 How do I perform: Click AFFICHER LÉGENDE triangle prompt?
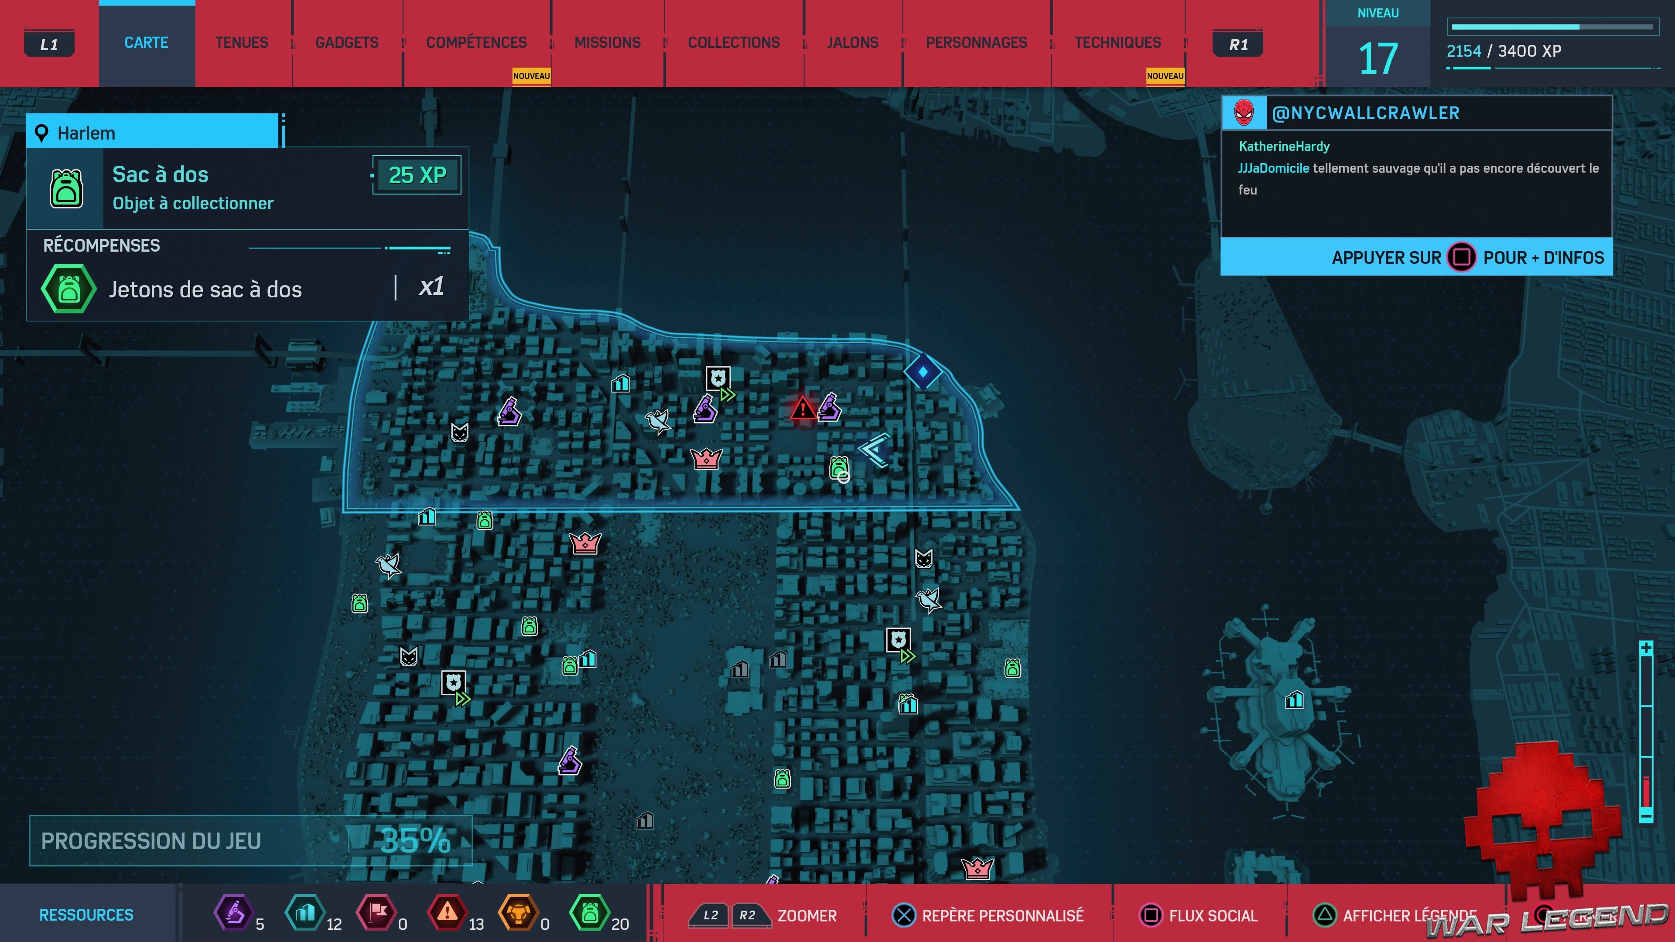pyautogui.click(x=1325, y=915)
